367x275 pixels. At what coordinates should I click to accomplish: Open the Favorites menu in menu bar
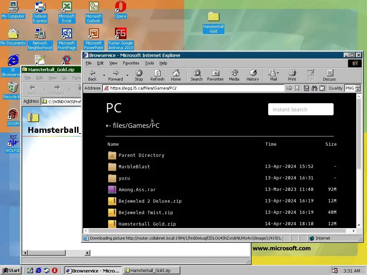click(131, 63)
